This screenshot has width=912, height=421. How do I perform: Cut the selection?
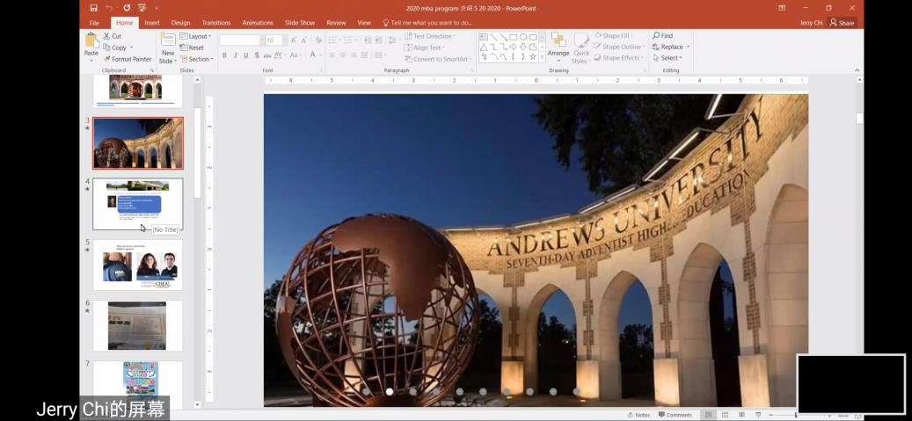pos(113,36)
